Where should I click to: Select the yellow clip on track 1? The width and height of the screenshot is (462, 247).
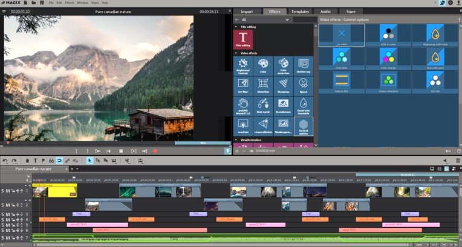point(54,190)
